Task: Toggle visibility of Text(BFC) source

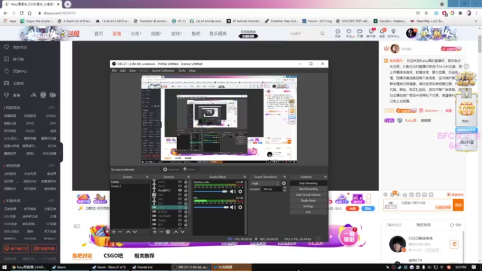Action: pyautogui.click(x=180, y=190)
